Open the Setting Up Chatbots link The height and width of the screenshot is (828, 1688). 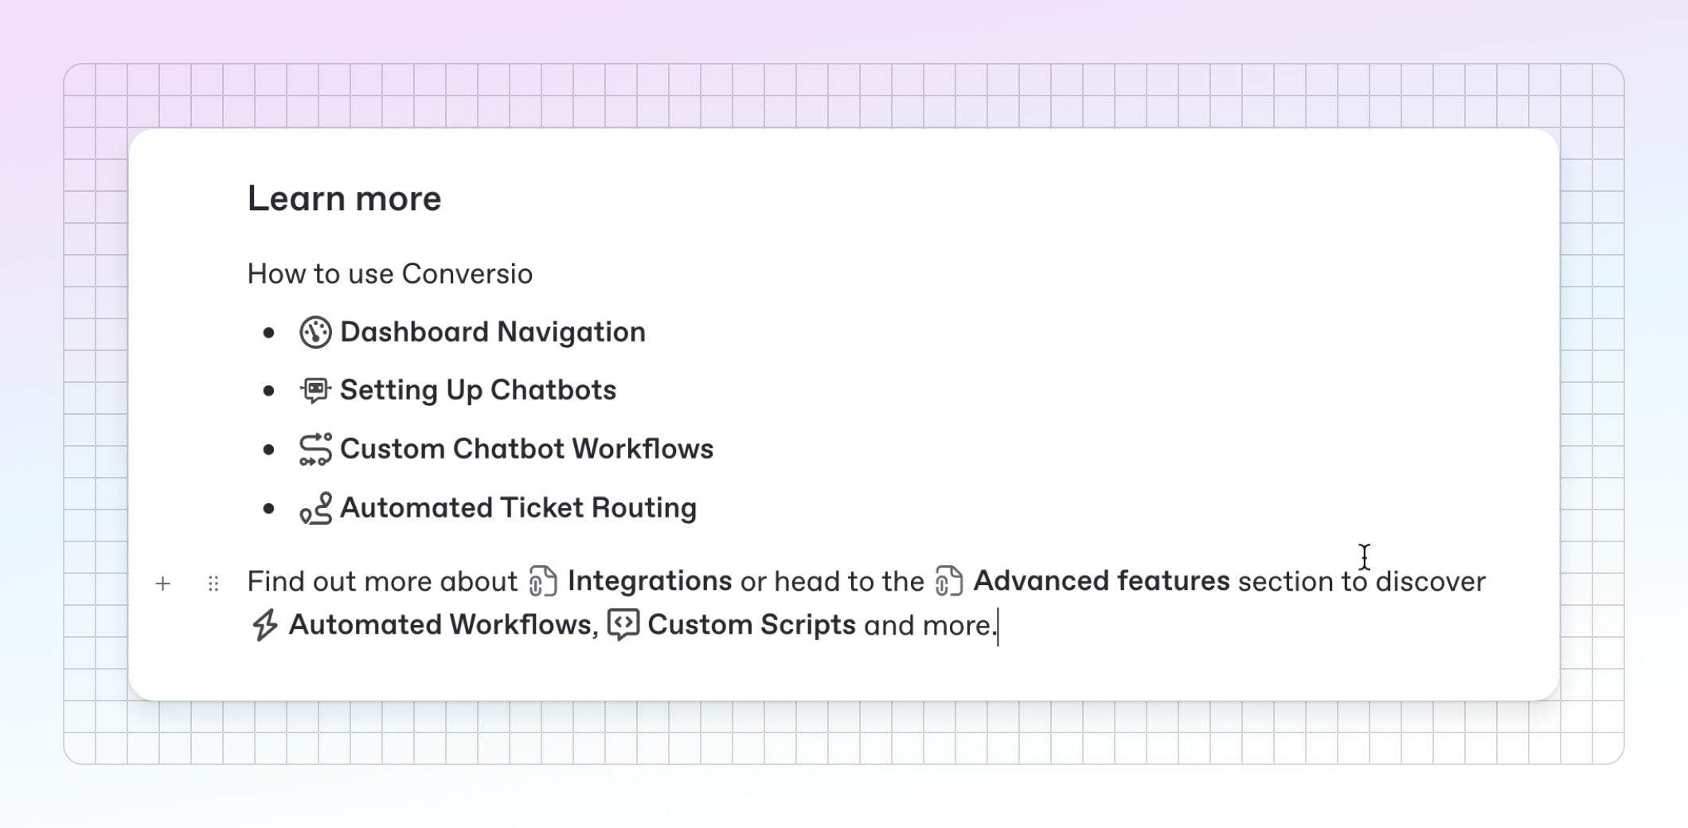click(478, 390)
